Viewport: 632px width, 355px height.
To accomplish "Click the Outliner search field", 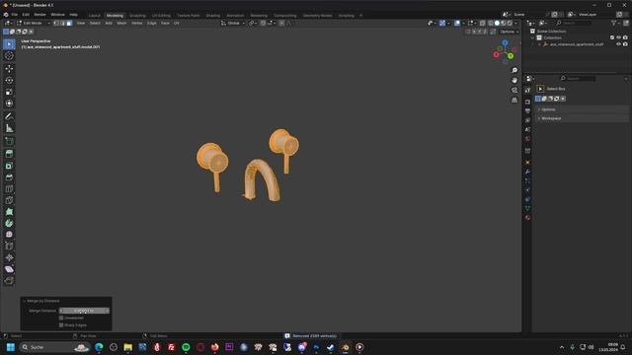I will pos(573,24).
